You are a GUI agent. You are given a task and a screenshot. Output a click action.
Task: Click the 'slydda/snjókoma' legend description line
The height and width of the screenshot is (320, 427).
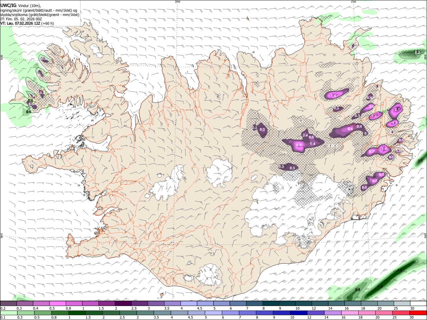[x=39, y=15]
